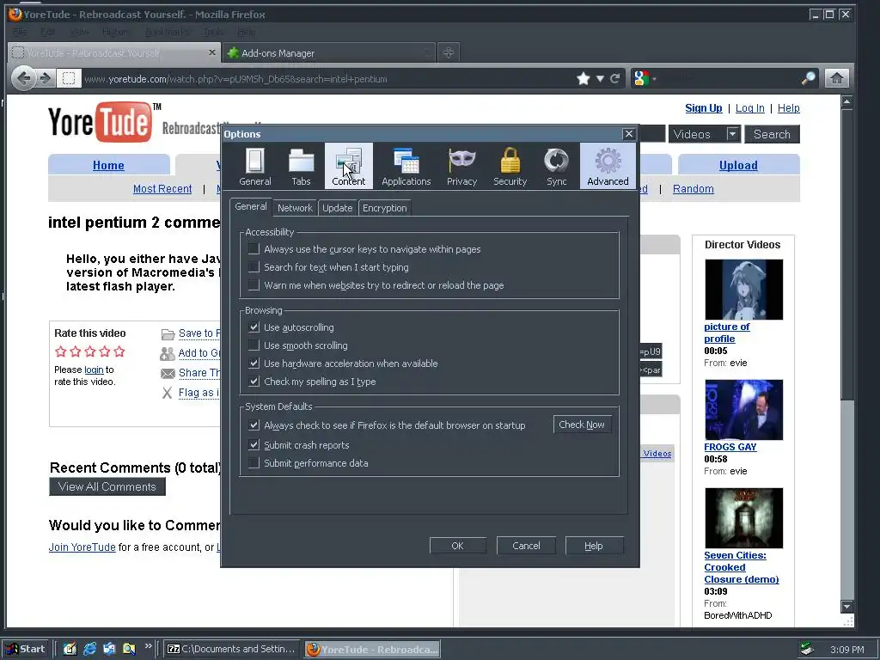Click the Check Now button
Screen dimensions: 880x660
[582, 425]
